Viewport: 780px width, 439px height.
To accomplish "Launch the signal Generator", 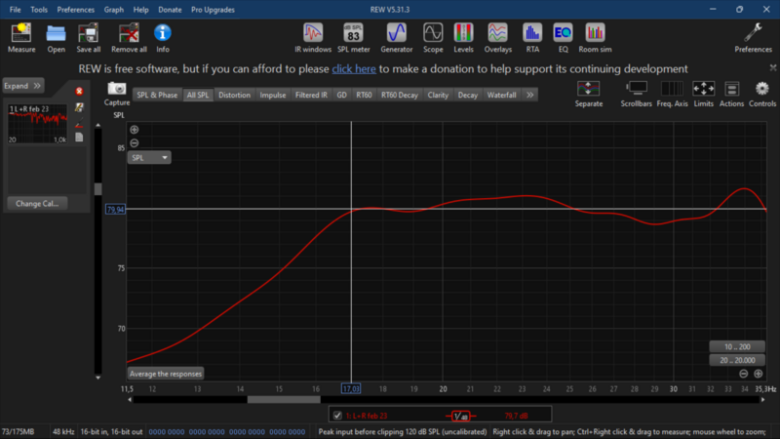I will click(396, 37).
